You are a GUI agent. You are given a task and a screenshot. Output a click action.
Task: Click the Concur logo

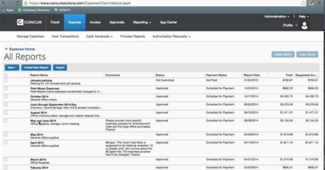[x=29, y=22]
